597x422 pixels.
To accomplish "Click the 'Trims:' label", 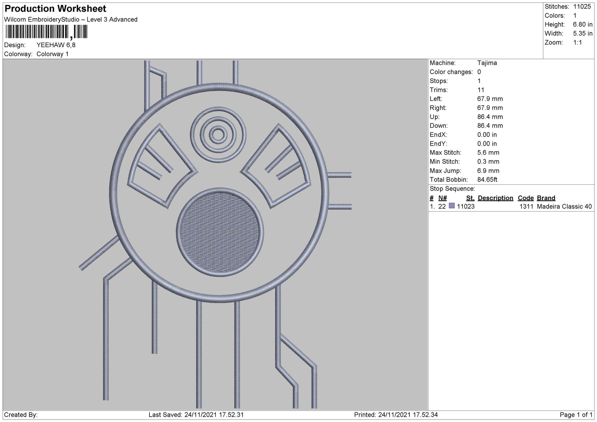I will [x=439, y=90].
